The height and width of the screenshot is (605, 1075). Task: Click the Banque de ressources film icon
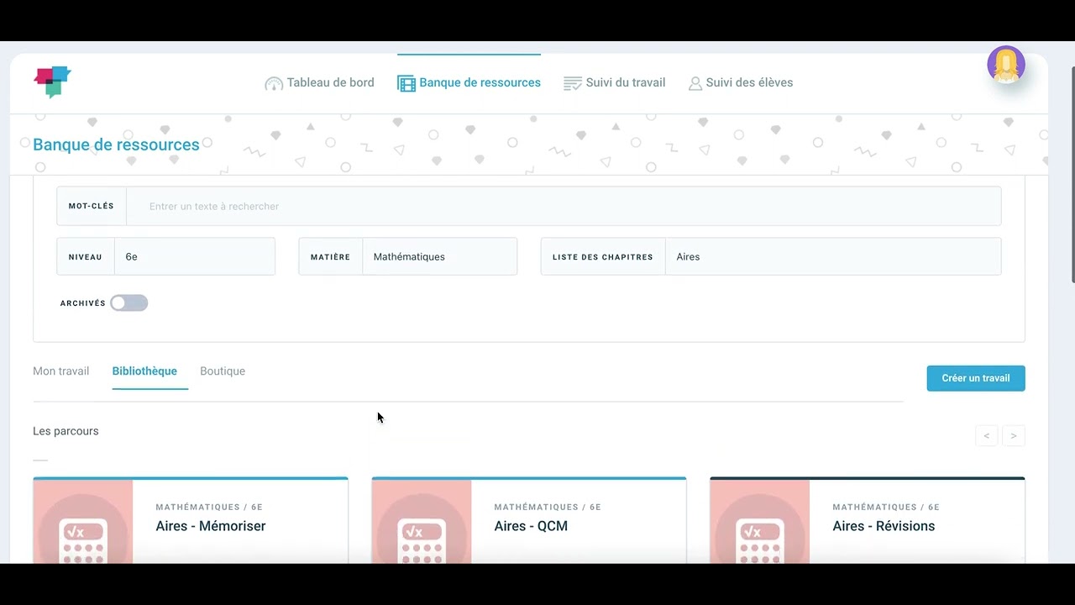pyautogui.click(x=406, y=83)
